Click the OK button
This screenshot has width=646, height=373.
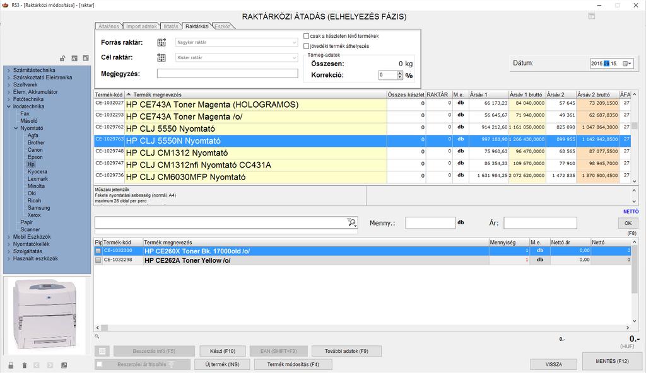coord(628,223)
